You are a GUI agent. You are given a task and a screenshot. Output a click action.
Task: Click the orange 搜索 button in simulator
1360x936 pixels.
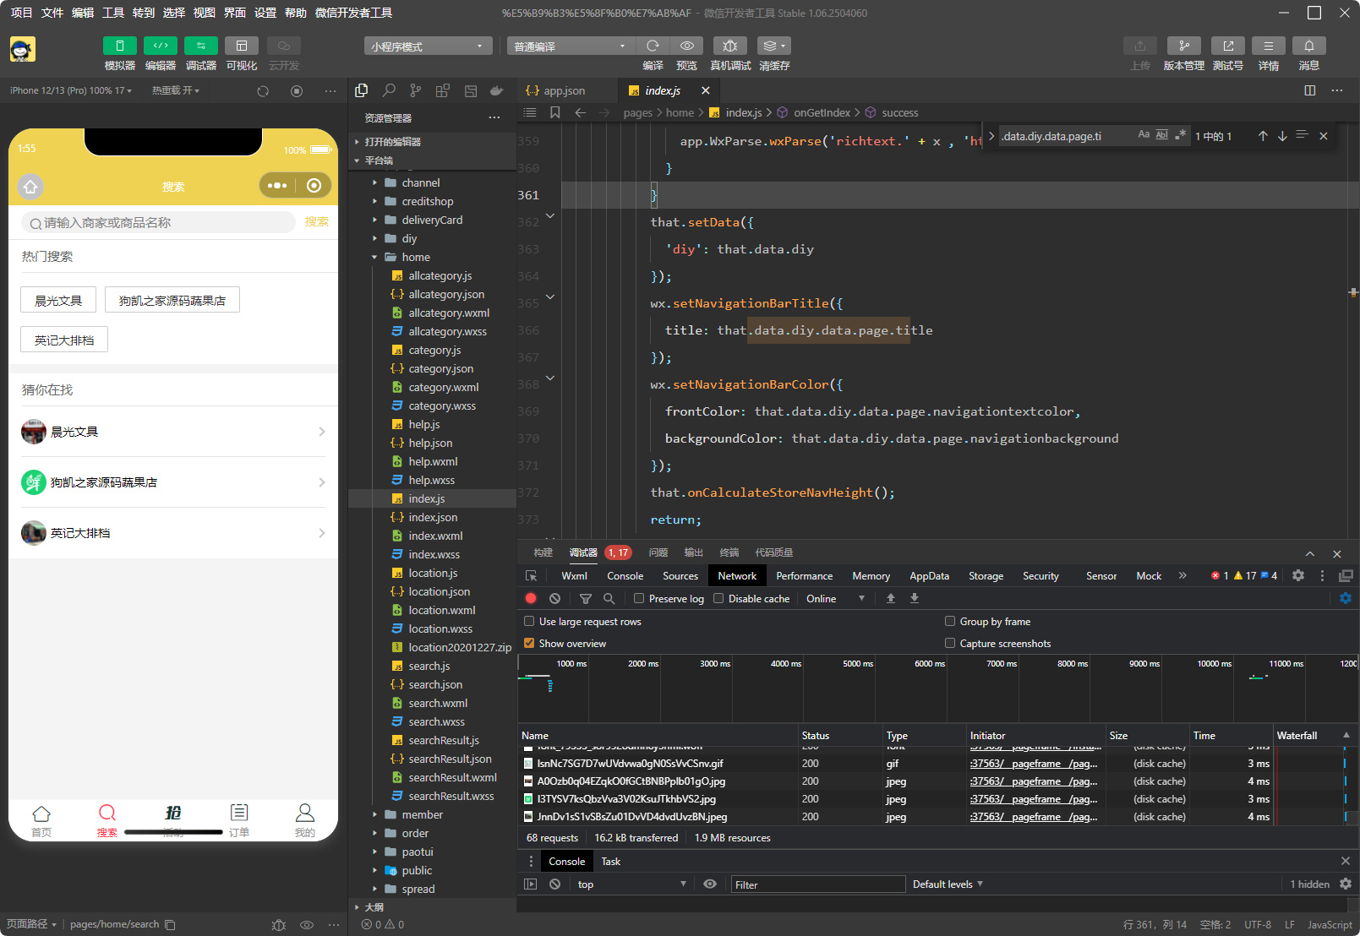[x=316, y=221]
